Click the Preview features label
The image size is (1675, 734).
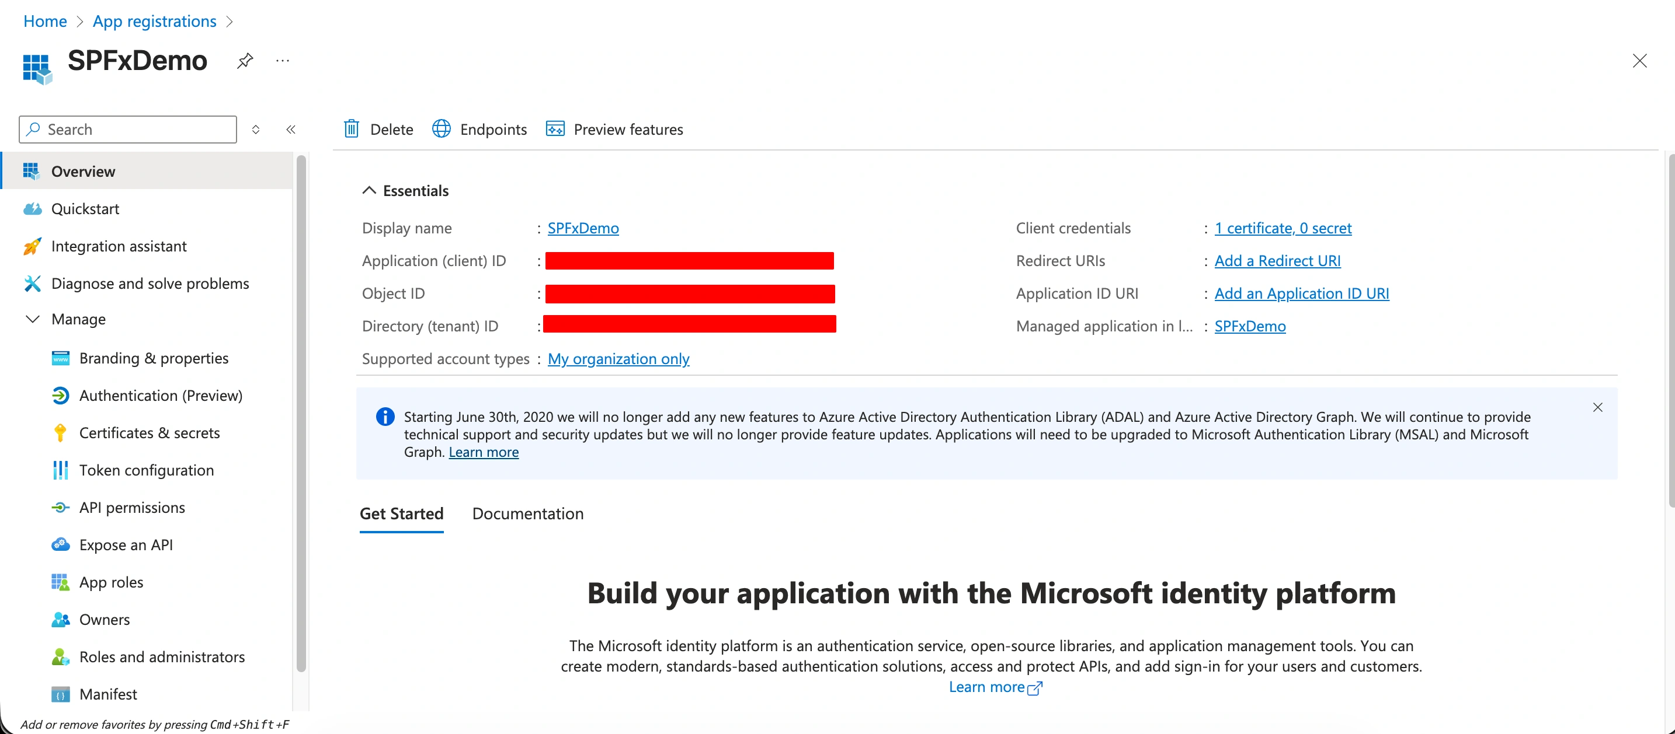(628, 130)
